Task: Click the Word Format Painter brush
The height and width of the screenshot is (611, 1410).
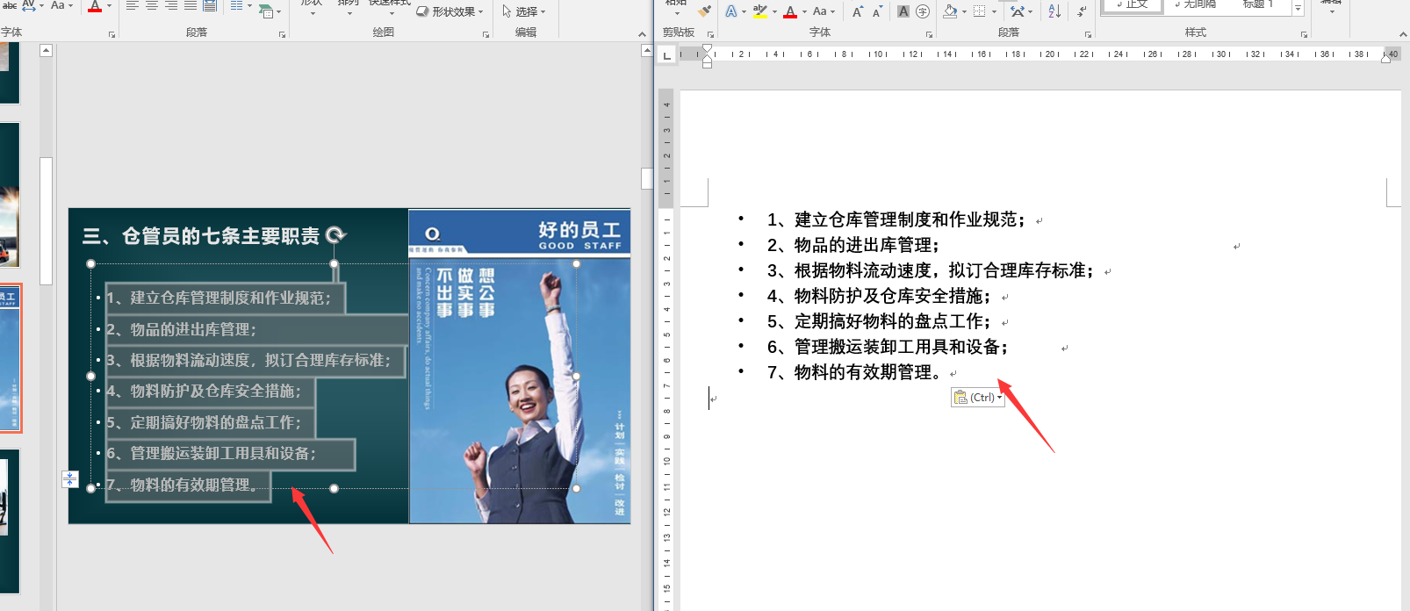Action: click(x=704, y=11)
